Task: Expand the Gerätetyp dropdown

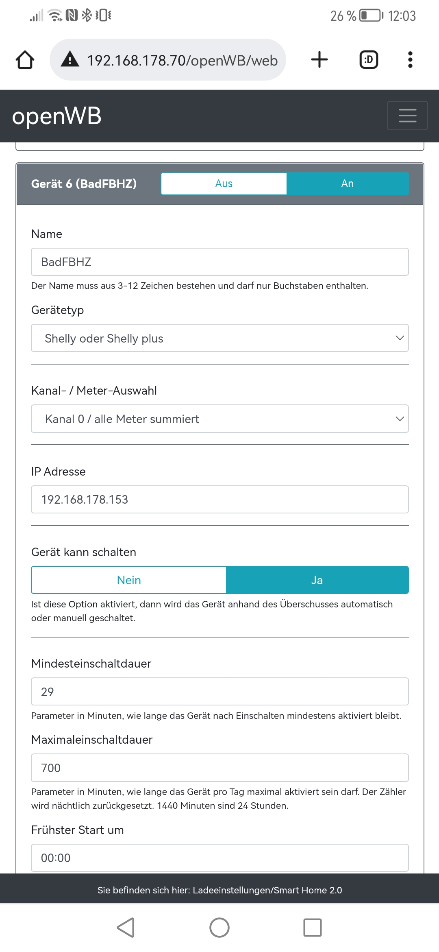Action: tap(219, 338)
